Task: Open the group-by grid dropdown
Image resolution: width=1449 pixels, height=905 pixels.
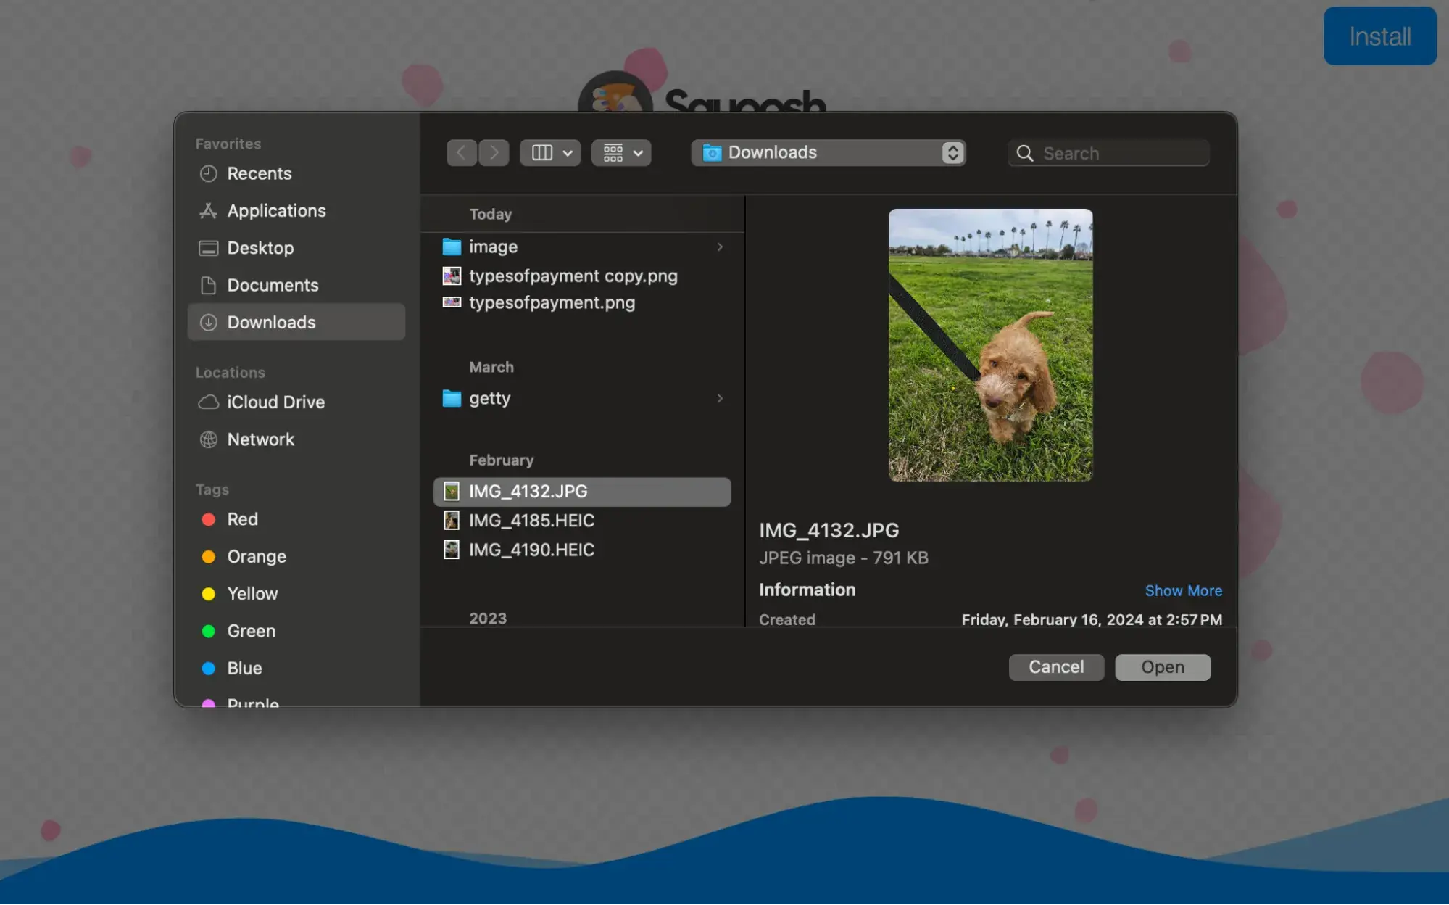Action: [x=621, y=153]
